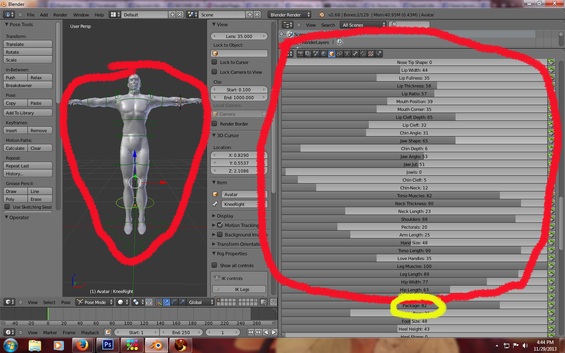Viewport: 565px width, 353px height.
Task: Open the Bone properties tab icon
Action: coord(355,54)
